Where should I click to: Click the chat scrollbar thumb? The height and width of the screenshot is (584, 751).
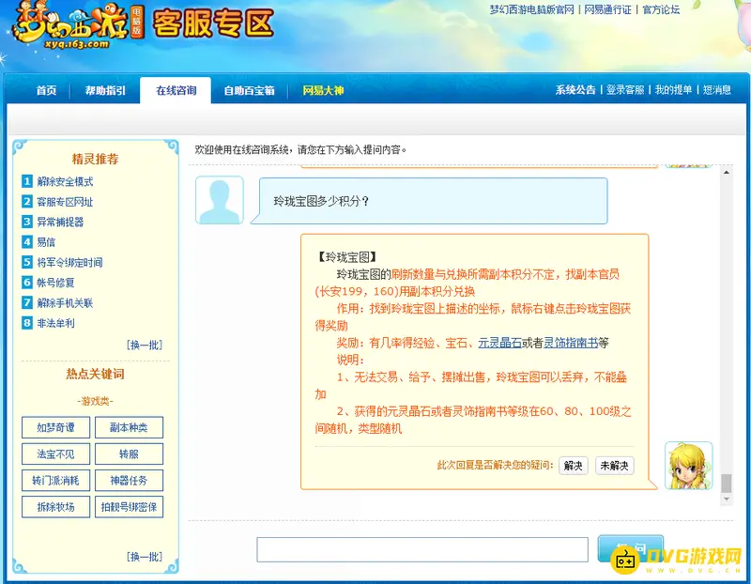pyautogui.click(x=727, y=483)
